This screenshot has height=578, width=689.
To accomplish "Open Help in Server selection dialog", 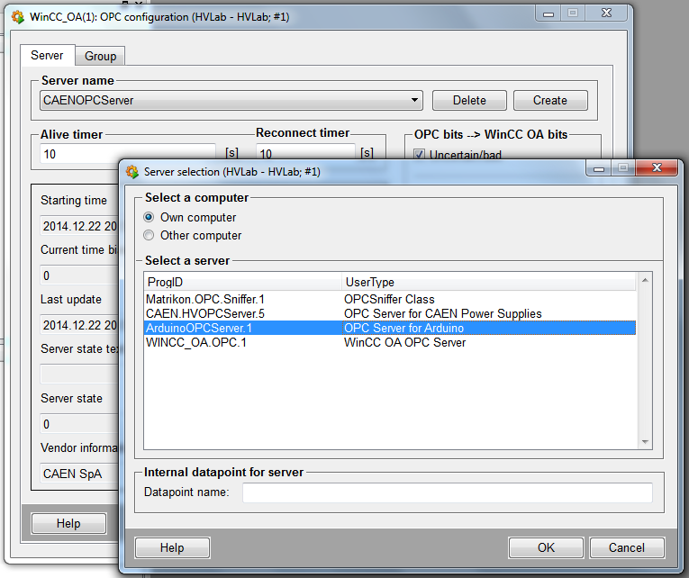I will [x=172, y=547].
